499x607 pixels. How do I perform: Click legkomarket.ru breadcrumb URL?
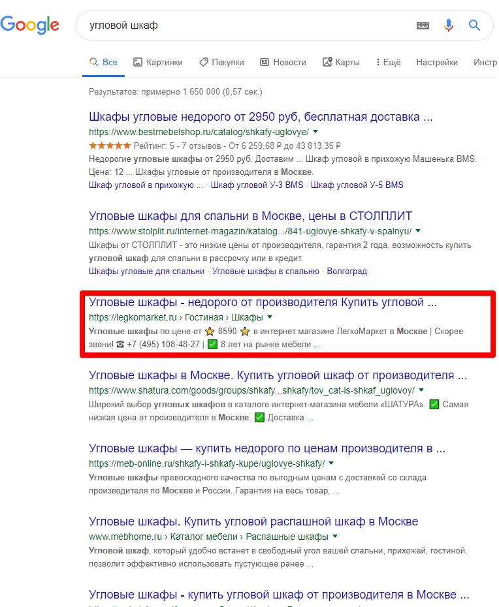(x=176, y=317)
